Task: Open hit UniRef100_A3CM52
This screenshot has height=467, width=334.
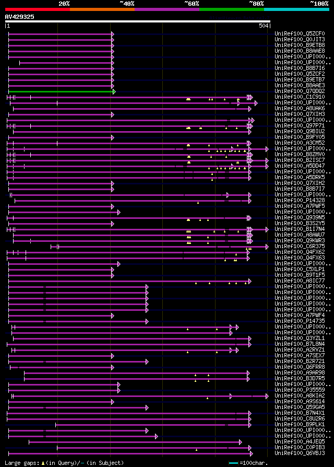Action: [300, 143]
